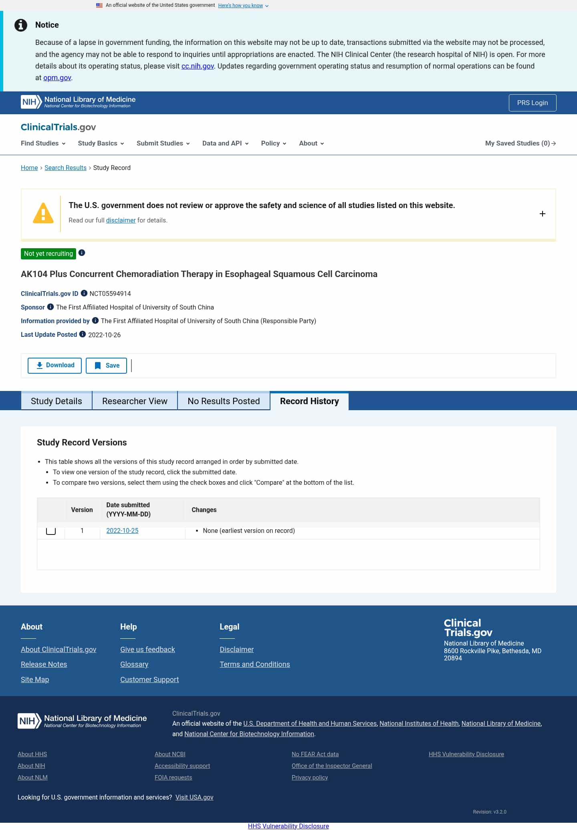Viewport: 577px width, 830px height.
Task: Download the study record
Action: pos(54,365)
